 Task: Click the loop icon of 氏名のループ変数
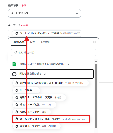[x=17, y=105]
